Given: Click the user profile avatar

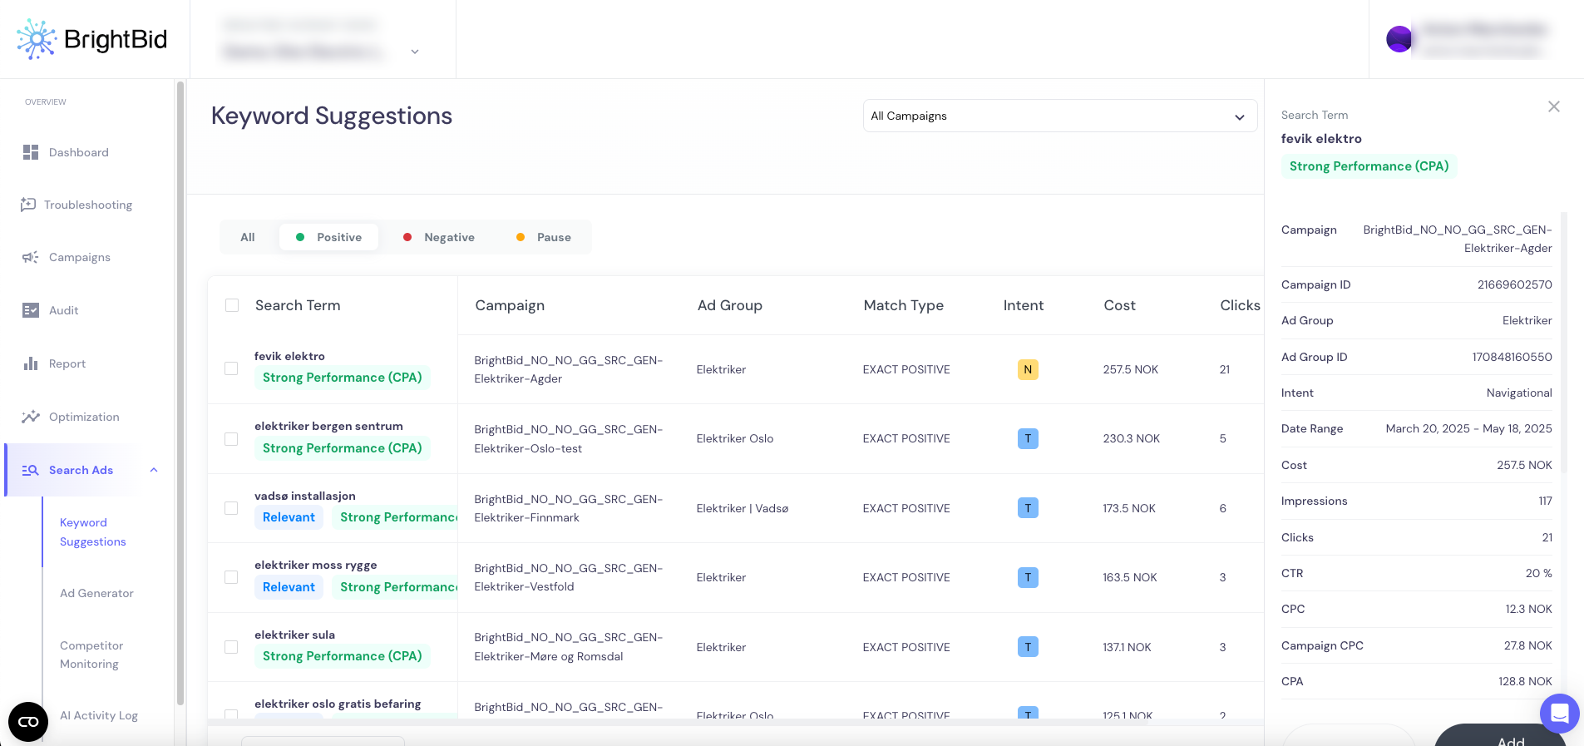Looking at the screenshot, I should 1399,38.
